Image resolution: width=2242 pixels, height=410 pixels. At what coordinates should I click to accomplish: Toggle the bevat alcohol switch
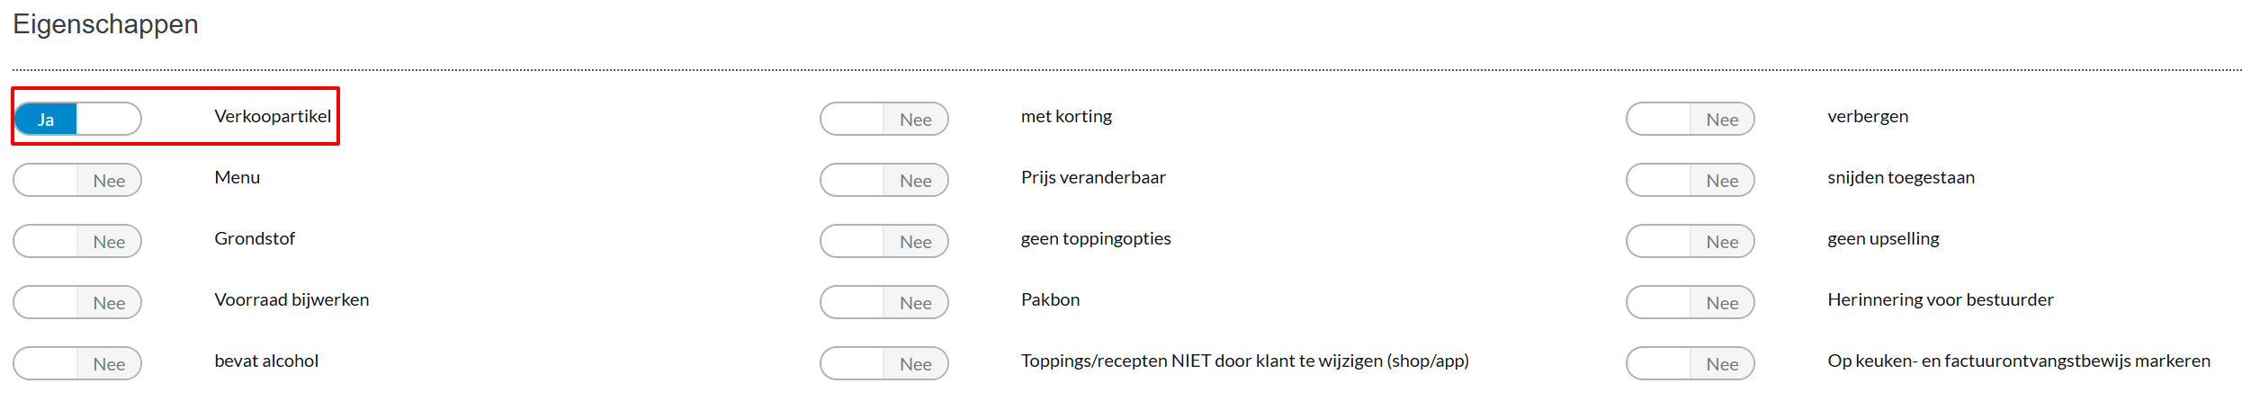point(77,363)
